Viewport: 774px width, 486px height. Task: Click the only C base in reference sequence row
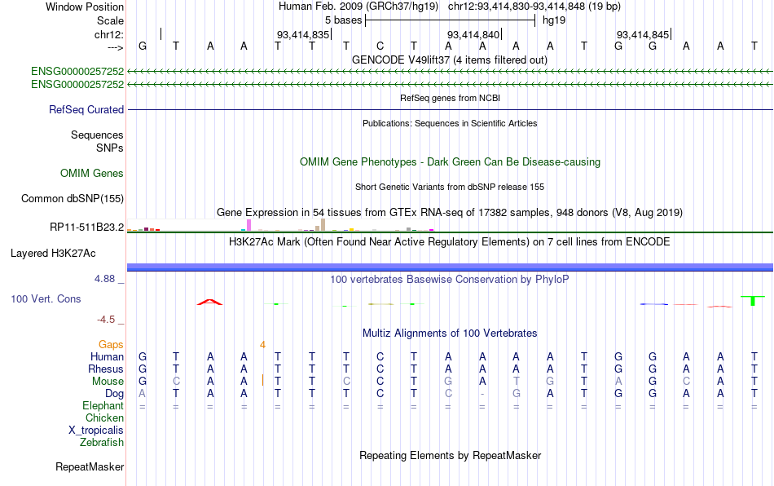pyautogui.click(x=380, y=46)
